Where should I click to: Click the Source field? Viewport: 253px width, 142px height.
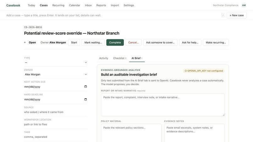pyautogui.click(x=56, y=112)
